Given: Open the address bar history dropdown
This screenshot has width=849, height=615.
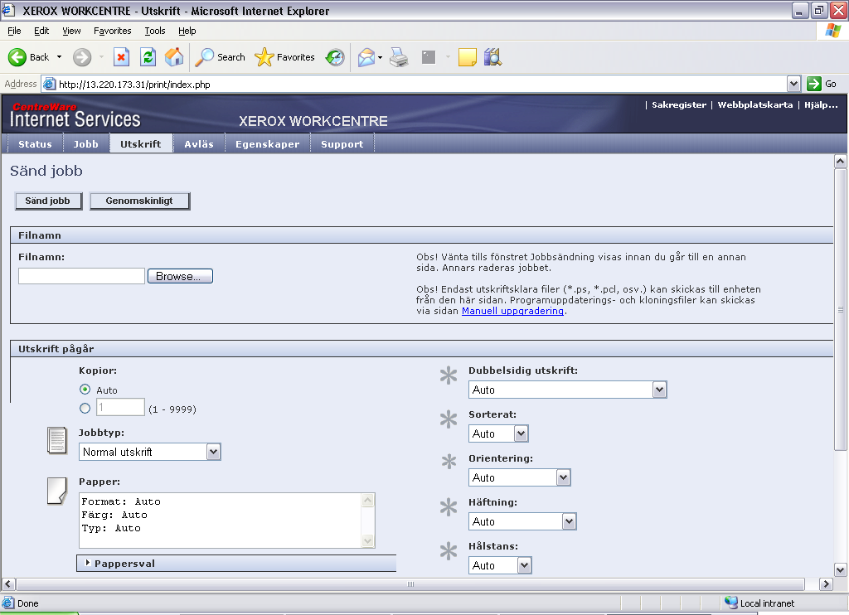Looking at the screenshot, I should [x=793, y=84].
